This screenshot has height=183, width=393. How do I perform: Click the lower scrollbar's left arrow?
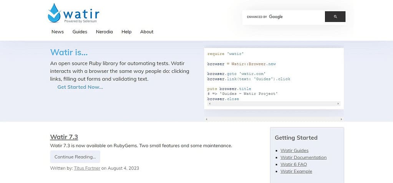pos(207,119)
